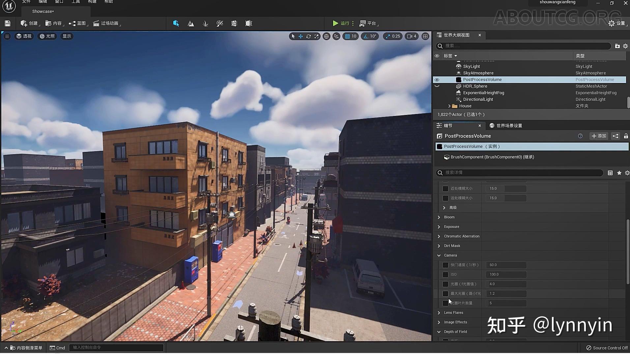Image resolution: width=630 pixels, height=354 pixels.
Task: Toggle the grid snapping icon in the viewport
Action: tap(347, 36)
